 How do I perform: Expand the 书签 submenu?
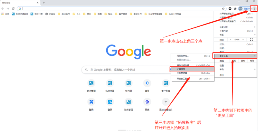(x=235, y=35)
